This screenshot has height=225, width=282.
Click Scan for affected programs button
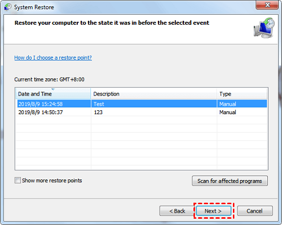pyautogui.click(x=230, y=181)
